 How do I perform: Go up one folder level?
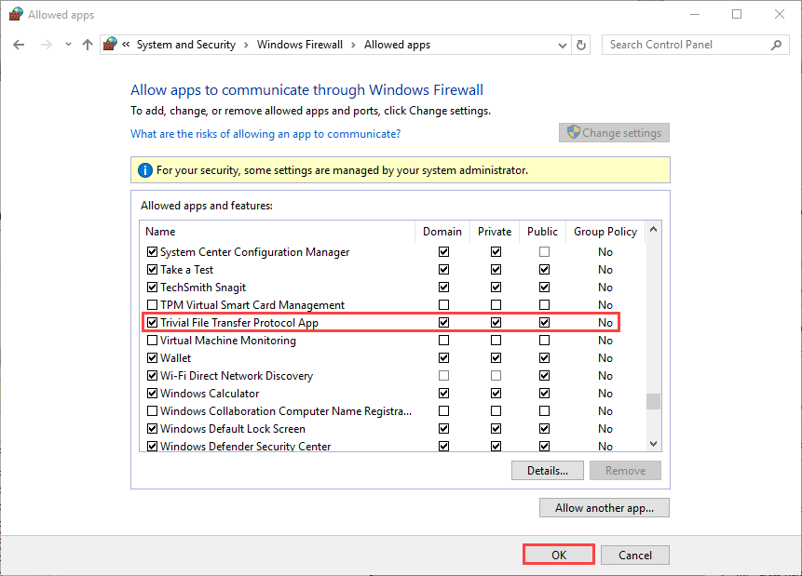click(x=88, y=45)
